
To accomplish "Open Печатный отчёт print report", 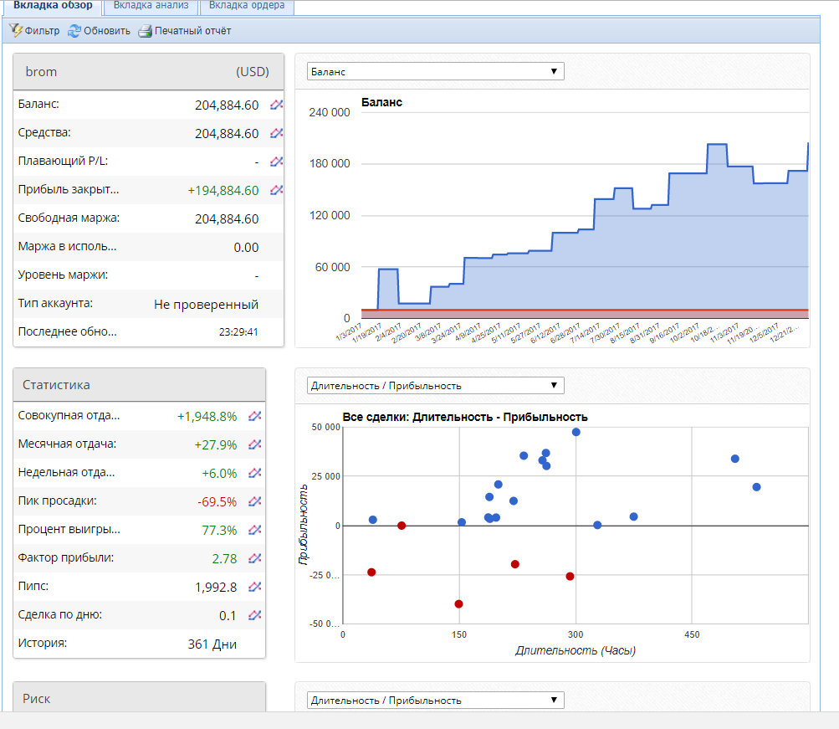I will 185,31.
